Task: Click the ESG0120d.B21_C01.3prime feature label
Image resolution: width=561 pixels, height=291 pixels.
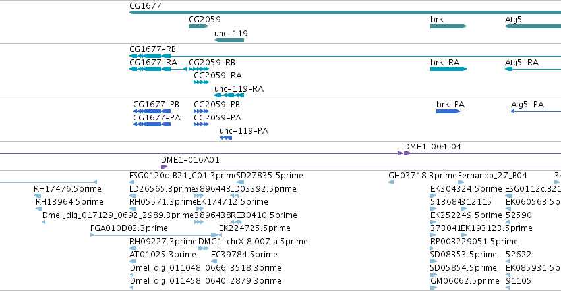Action: tap(183, 176)
